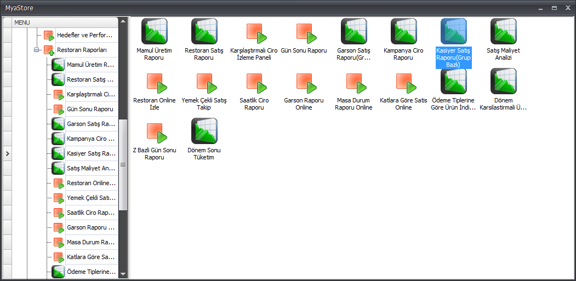The height and width of the screenshot is (281, 576).
Task: Open Katlara Göre Satis Online icon
Action: (405, 83)
